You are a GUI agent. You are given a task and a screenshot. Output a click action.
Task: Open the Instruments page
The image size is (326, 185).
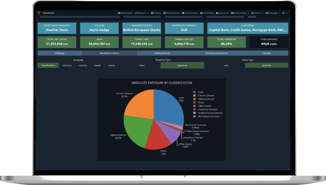click(x=190, y=13)
